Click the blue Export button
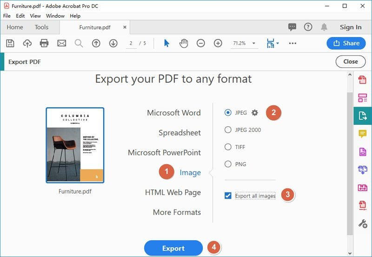The width and height of the screenshot is (372, 257). (173, 248)
